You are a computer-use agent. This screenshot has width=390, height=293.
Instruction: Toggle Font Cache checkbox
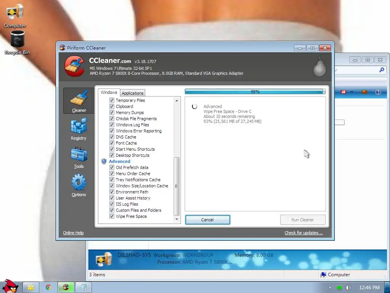tap(112, 143)
